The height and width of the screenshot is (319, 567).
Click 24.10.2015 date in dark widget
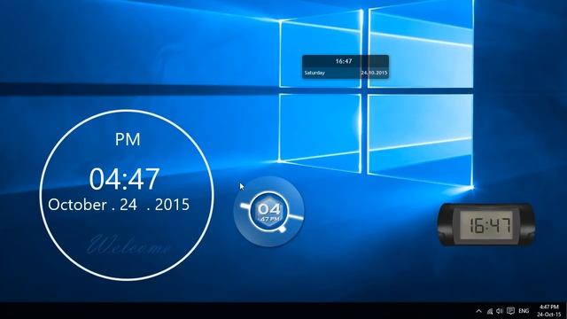click(x=374, y=73)
